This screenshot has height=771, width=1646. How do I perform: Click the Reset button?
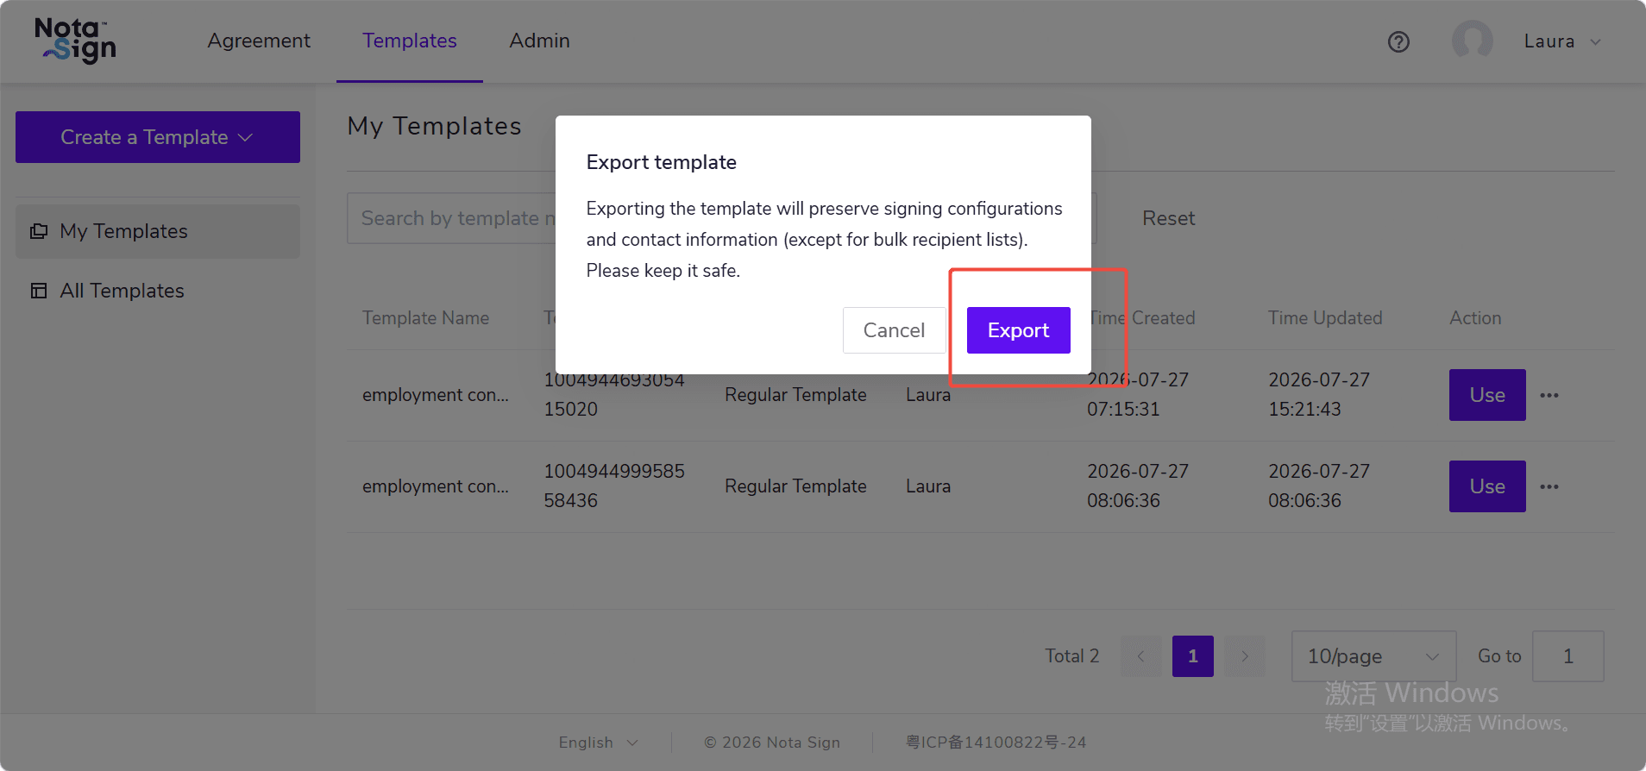coord(1168,218)
